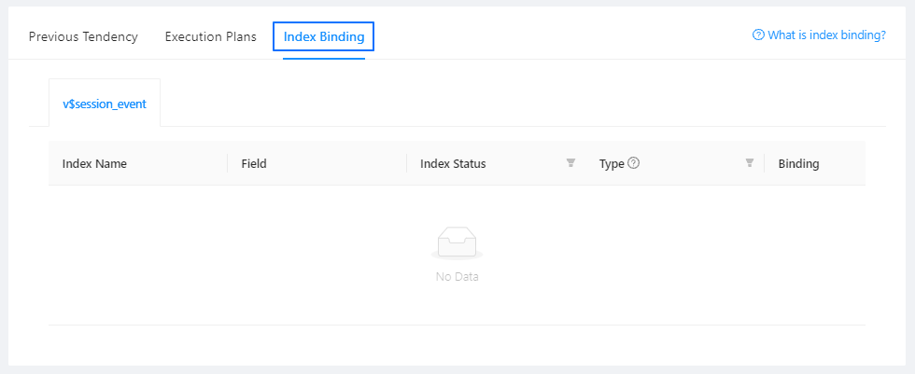Click the No Data placeholder text
This screenshot has width=915, height=374.
pyautogui.click(x=457, y=277)
